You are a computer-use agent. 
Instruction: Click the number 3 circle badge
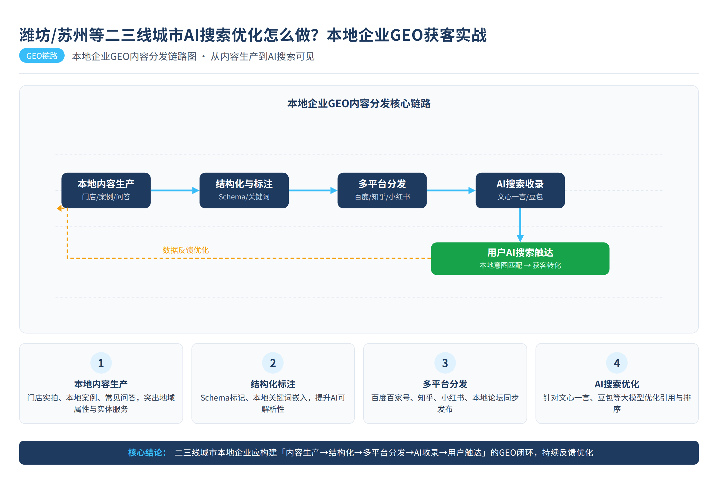click(x=445, y=363)
